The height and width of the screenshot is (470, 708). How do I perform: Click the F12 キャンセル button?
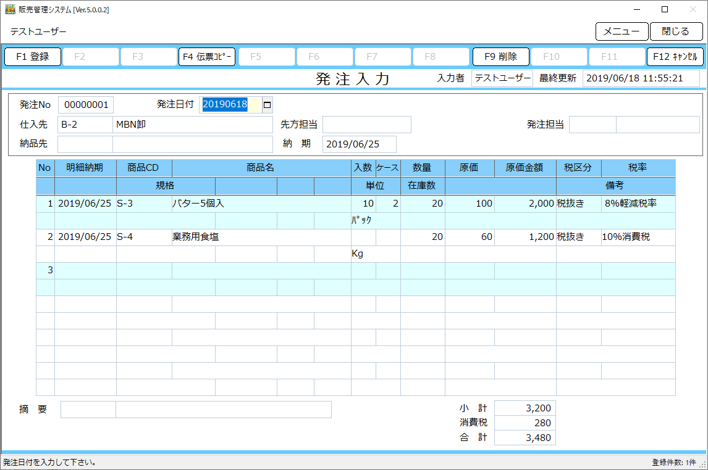coord(675,57)
